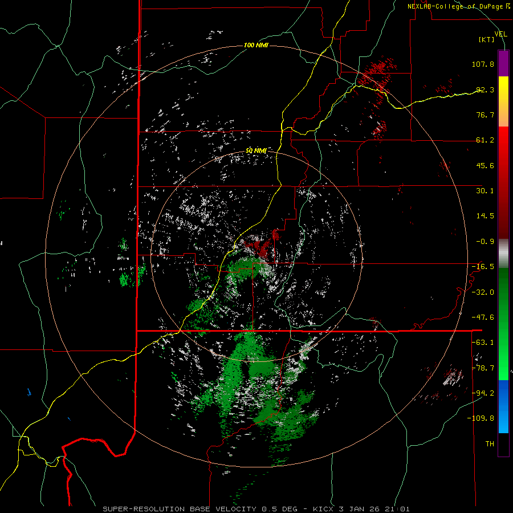Click the KICX station identifier in caption
The height and width of the screenshot is (513, 513).
coord(323,509)
